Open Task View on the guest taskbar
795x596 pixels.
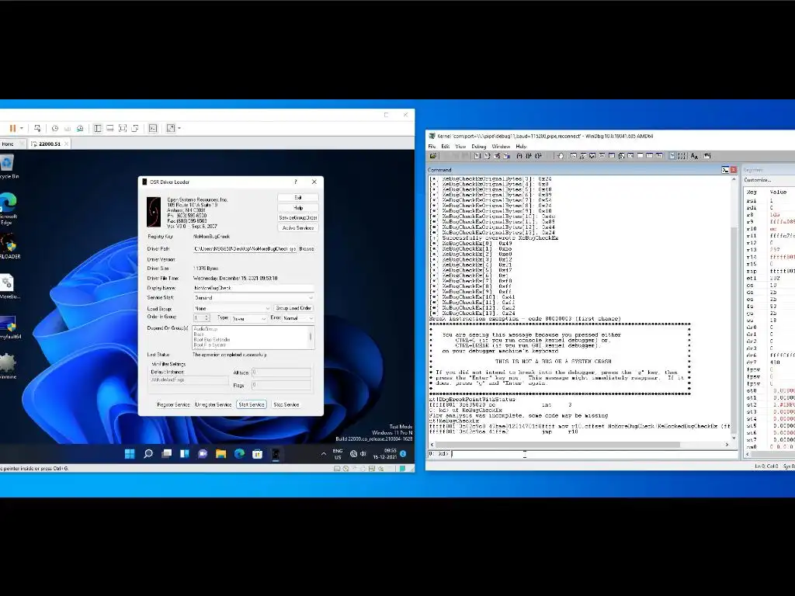166,453
